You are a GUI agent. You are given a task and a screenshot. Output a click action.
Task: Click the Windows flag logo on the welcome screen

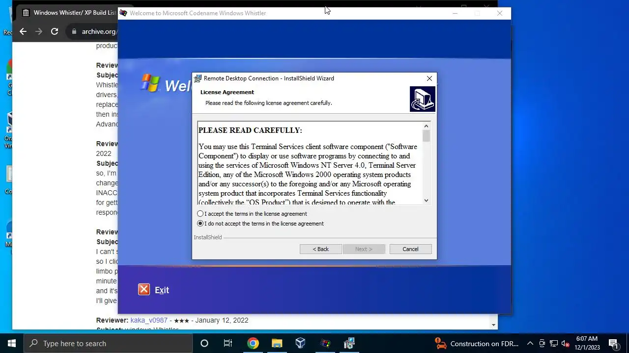(x=150, y=83)
